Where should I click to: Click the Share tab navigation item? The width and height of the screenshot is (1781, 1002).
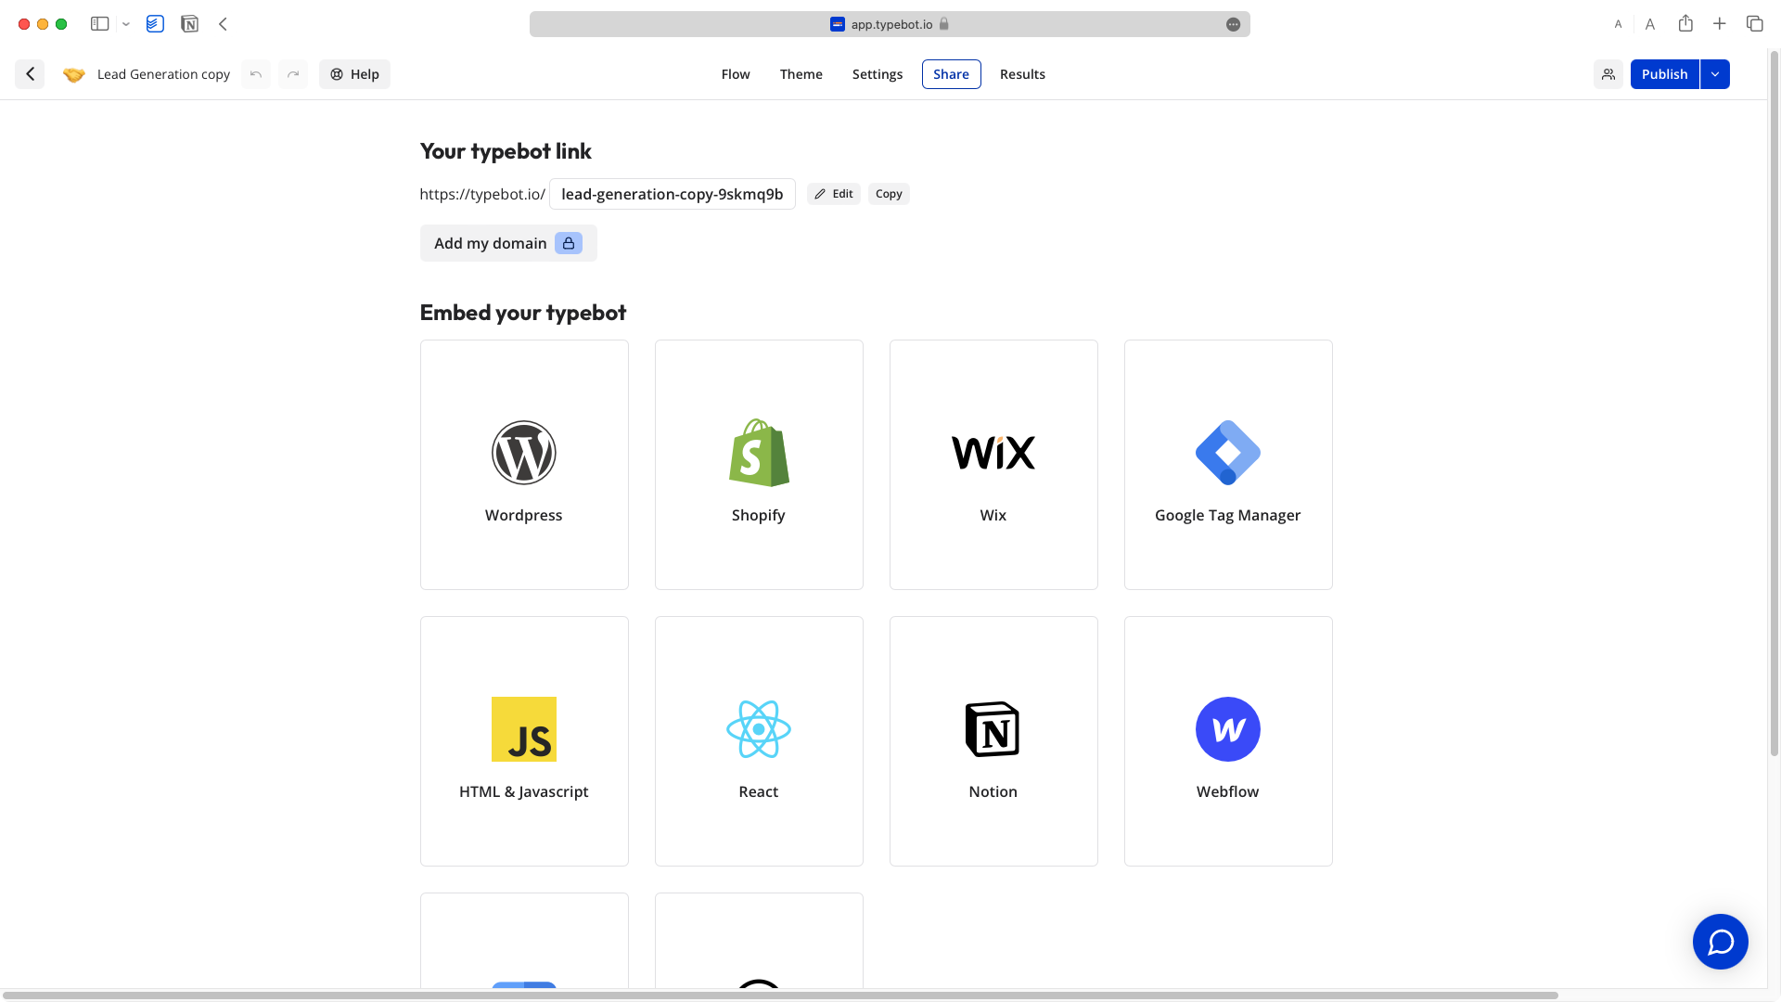952,73
